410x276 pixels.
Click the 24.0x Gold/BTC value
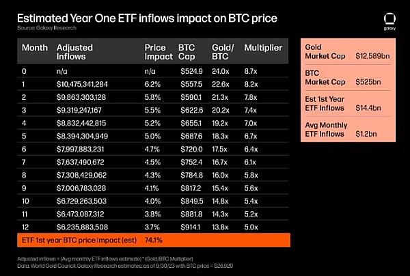click(220, 71)
